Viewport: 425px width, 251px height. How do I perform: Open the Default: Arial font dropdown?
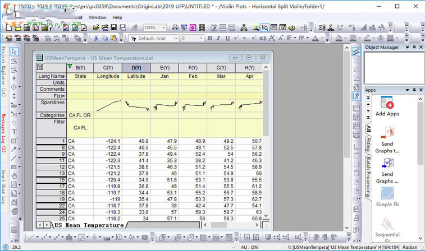(176, 38)
